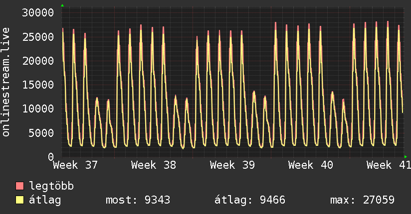Click the 0 y-axis tick label

[x=51, y=157]
